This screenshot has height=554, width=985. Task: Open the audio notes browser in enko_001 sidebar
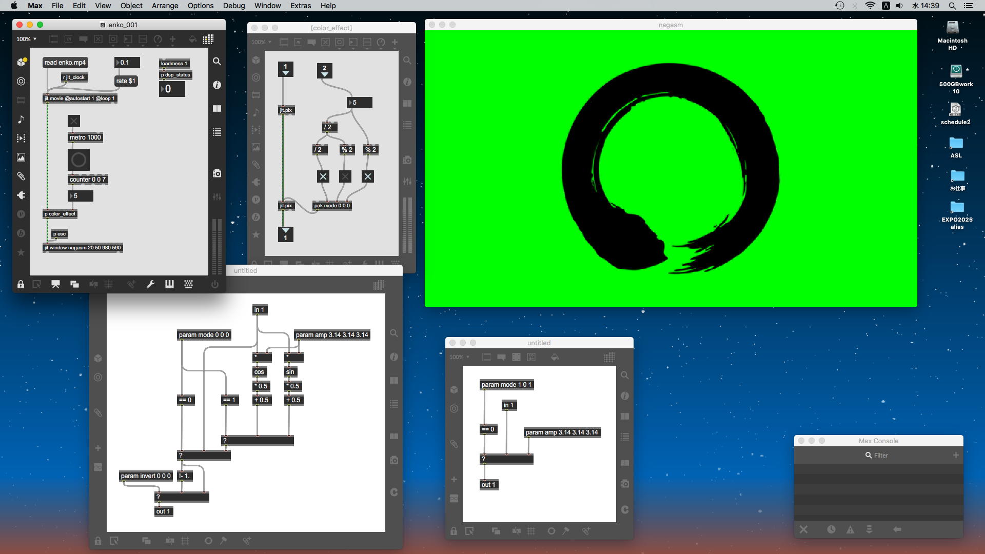(21, 120)
